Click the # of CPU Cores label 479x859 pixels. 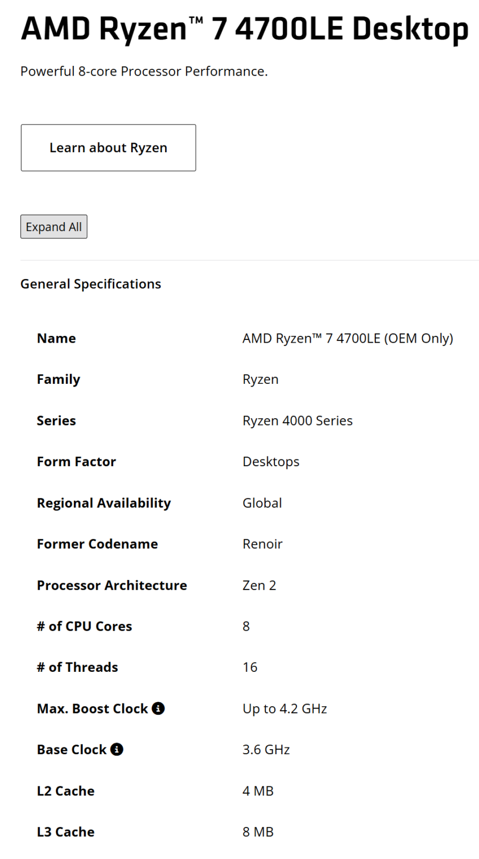tap(84, 626)
